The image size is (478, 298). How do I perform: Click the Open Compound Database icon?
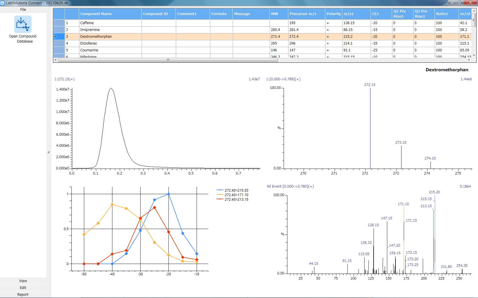click(x=23, y=24)
